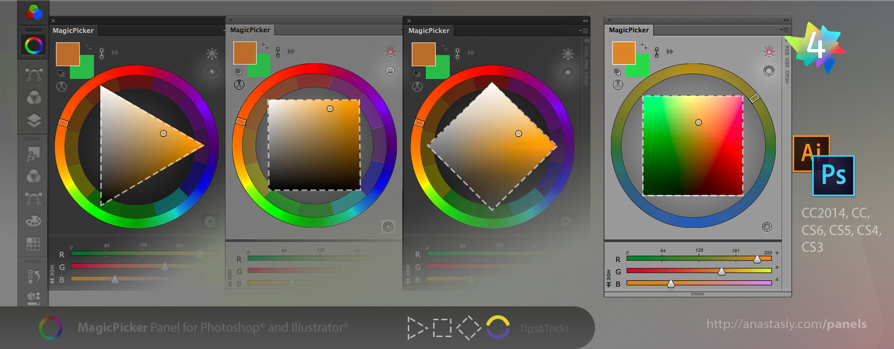The height and width of the screenshot is (349, 894).
Task: Select the MagicPicker tab in the diamond panel
Action: [429, 31]
